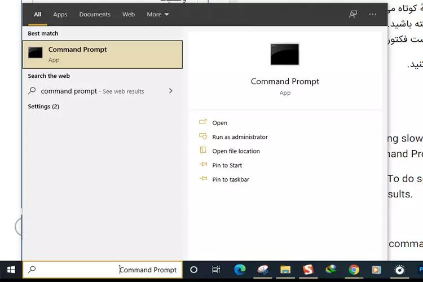The width and height of the screenshot is (423, 282).
Task: Open Command Prompt best match result
Action: (x=102, y=54)
